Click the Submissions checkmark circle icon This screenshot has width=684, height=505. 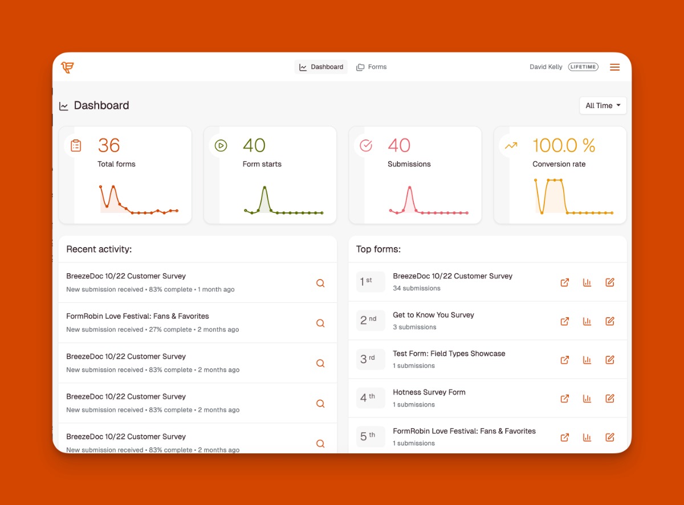click(x=366, y=146)
